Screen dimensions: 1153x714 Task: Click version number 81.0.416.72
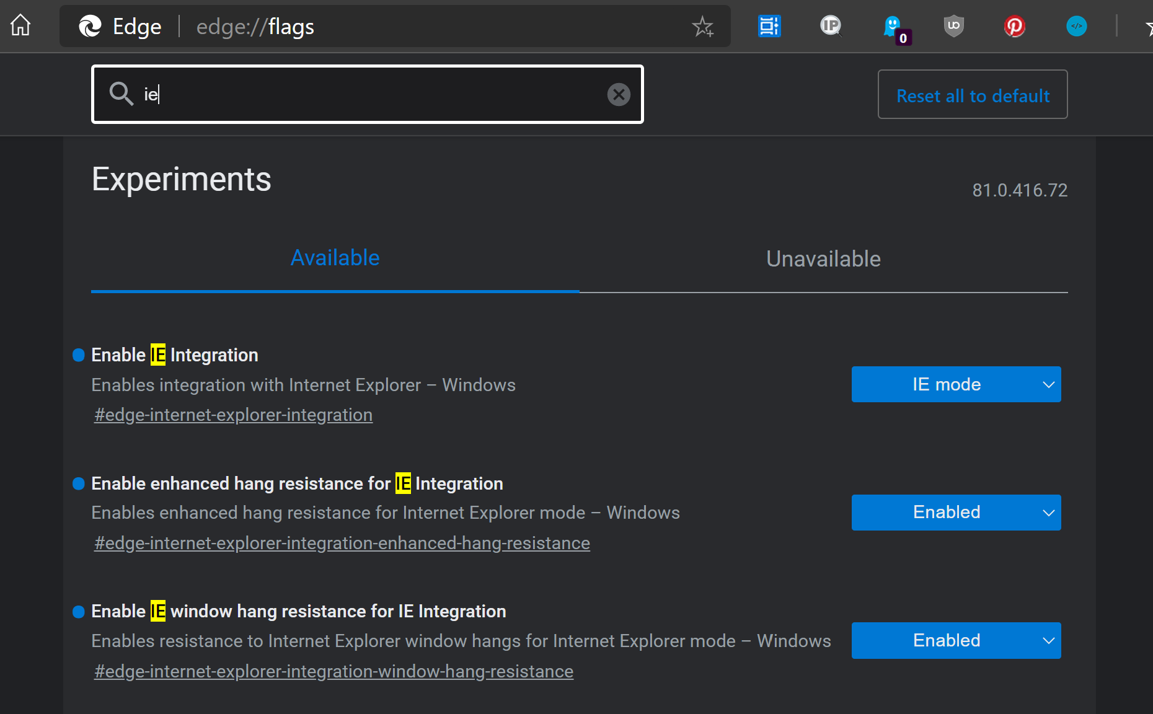tap(1020, 190)
